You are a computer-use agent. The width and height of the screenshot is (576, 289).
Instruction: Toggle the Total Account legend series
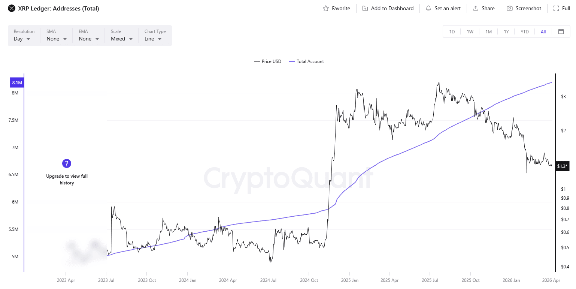click(307, 61)
